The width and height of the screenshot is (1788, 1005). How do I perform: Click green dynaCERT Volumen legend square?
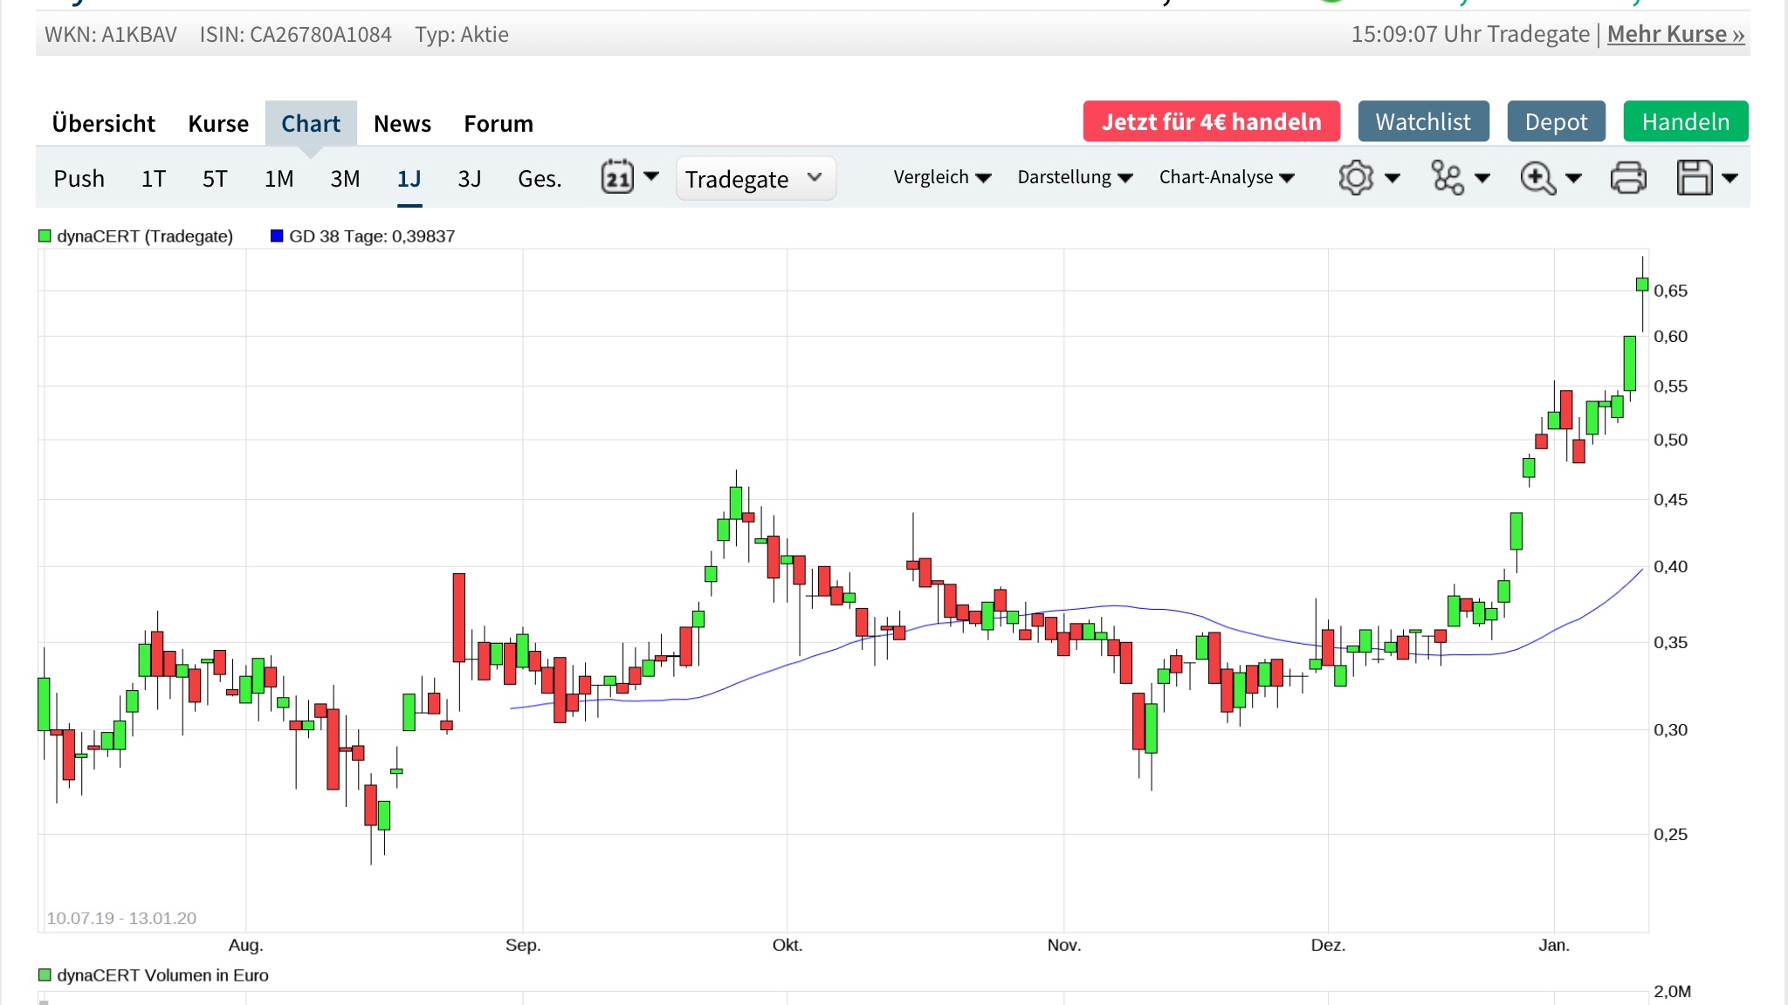(x=45, y=975)
